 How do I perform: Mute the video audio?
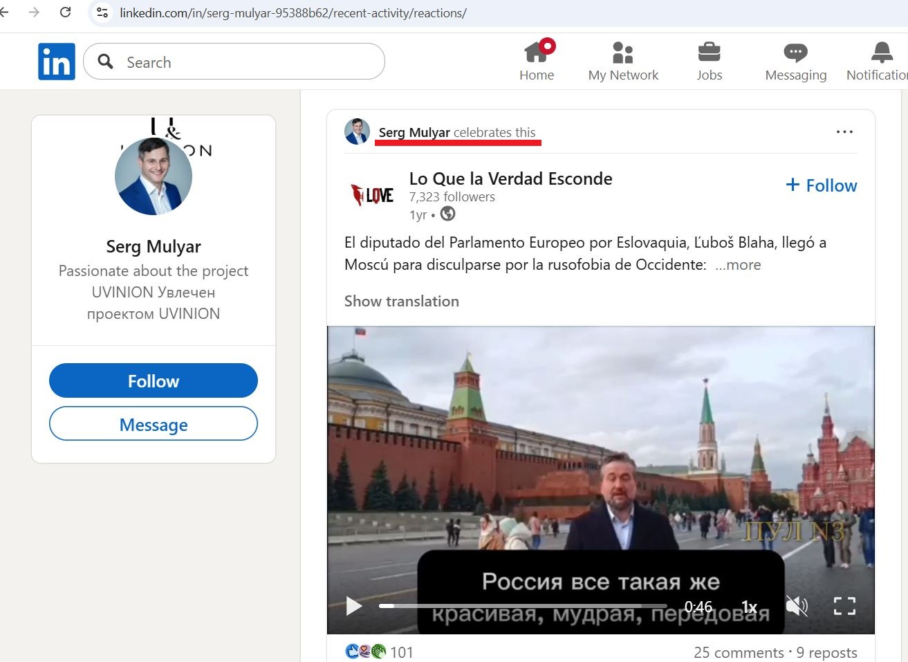pos(796,606)
